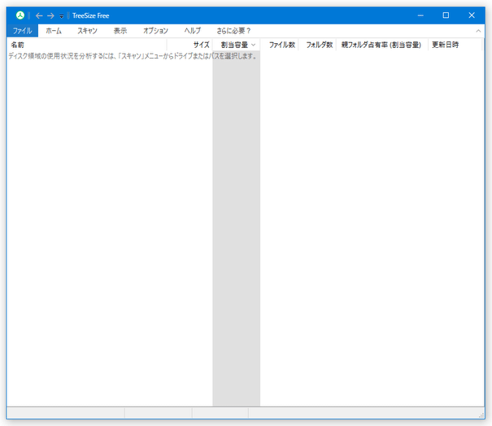Viewport: 492px width, 426px height.
Task: Sort by the ファイル数 column header
Action: pyautogui.click(x=279, y=45)
